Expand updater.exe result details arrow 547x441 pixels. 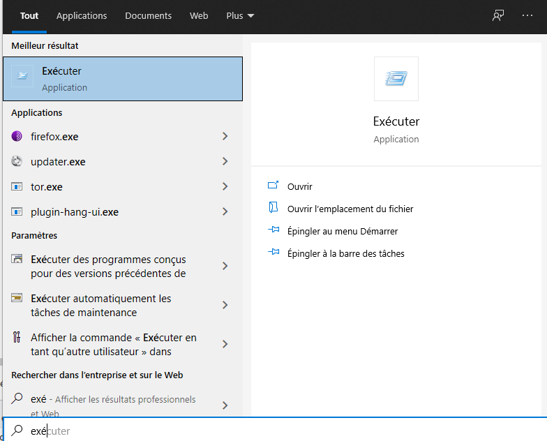click(x=225, y=161)
